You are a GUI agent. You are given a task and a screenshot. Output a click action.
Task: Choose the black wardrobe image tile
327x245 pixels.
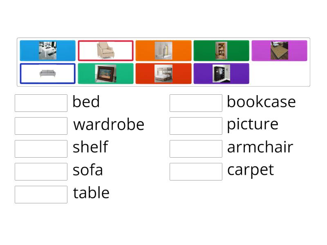(221, 73)
